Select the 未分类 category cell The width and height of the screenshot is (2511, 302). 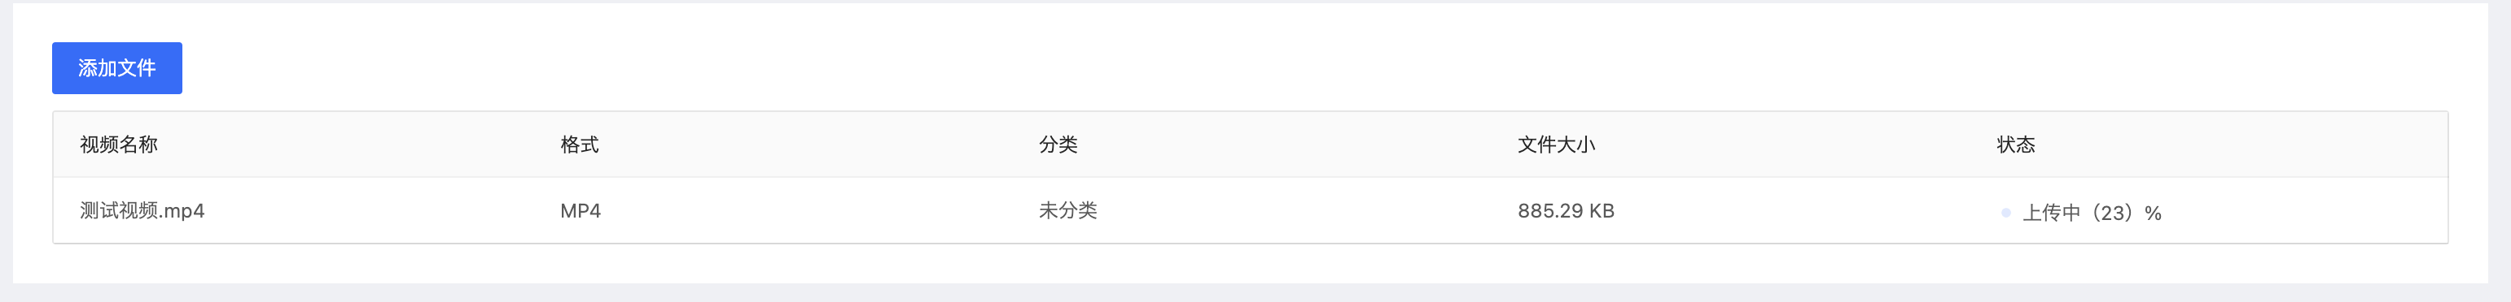tap(1067, 211)
